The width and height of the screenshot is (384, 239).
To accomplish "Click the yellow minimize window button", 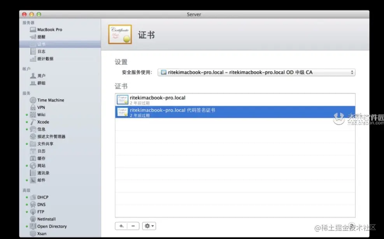I will click(32, 14).
